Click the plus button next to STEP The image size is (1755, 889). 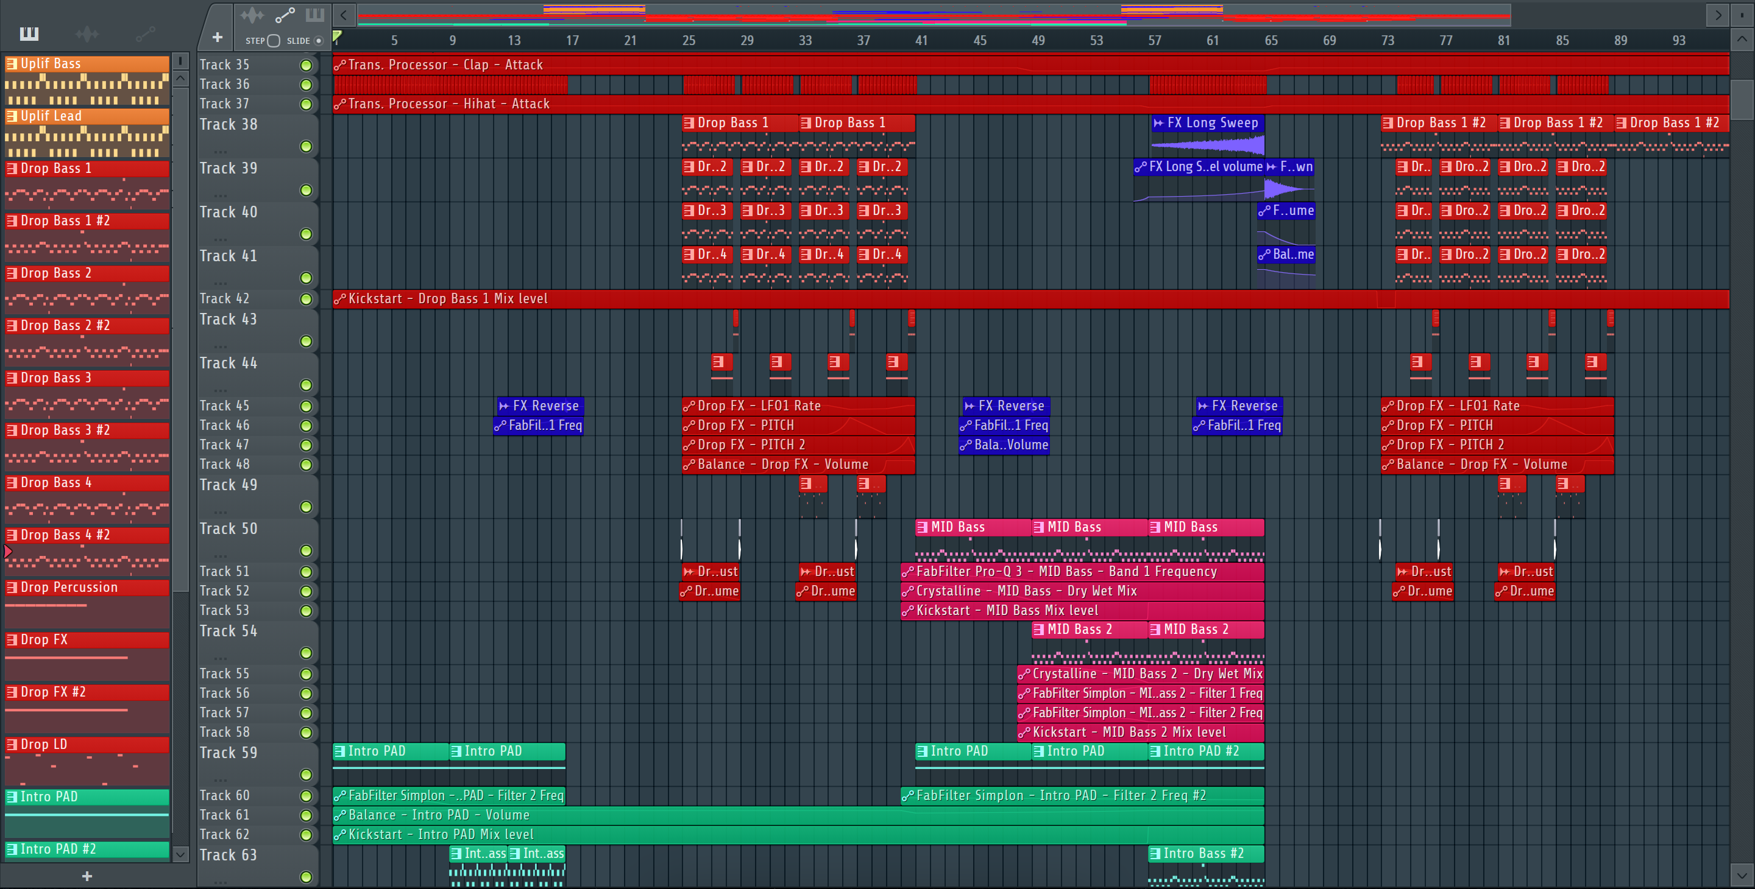coord(218,38)
